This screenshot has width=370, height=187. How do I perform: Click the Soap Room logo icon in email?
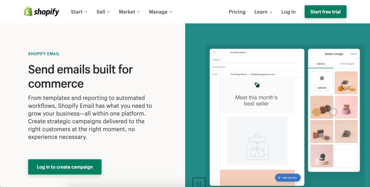click(x=257, y=85)
